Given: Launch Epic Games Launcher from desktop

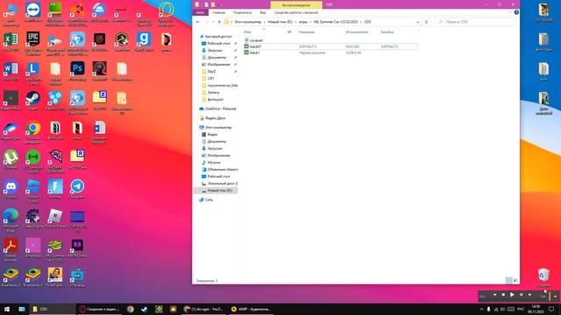Looking at the screenshot, I should 33,42.
